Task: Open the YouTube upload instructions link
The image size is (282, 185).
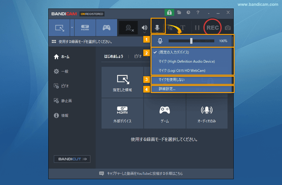Action: [145, 173]
